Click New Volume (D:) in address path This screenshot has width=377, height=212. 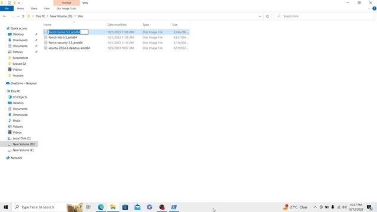pos(61,16)
